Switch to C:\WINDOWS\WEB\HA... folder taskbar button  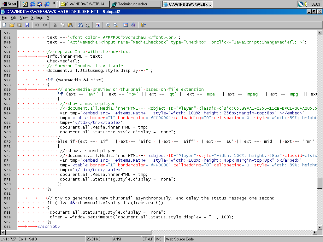pyautogui.click(x=85, y=4)
